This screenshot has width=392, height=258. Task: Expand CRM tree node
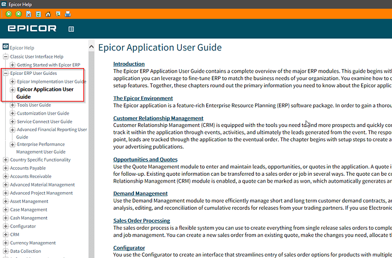6,235
